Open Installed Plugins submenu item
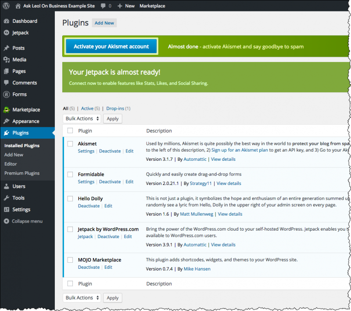This screenshot has height=311, width=351. tap(22, 146)
